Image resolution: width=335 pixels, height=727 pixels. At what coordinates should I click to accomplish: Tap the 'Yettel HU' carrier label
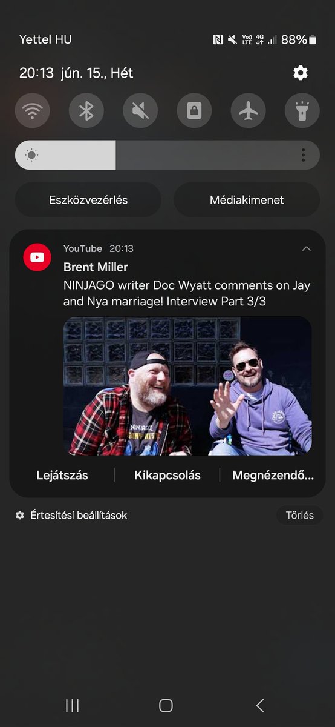(45, 40)
